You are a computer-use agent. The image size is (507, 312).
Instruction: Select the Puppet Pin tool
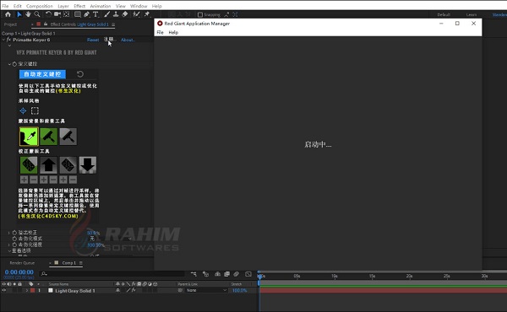click(x=147, y=14)
